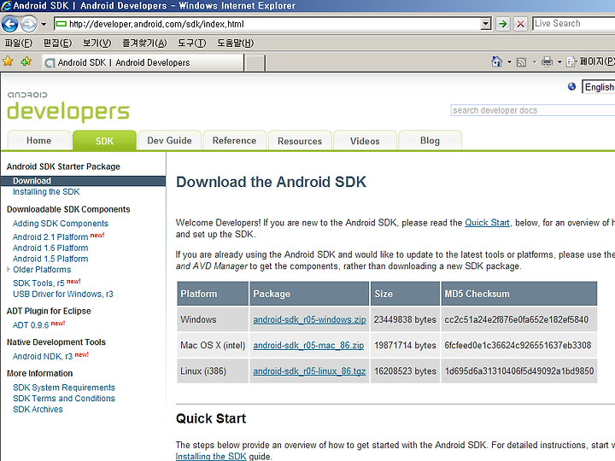Open the Page (페이지) toolbar menu

click(591, 61)
